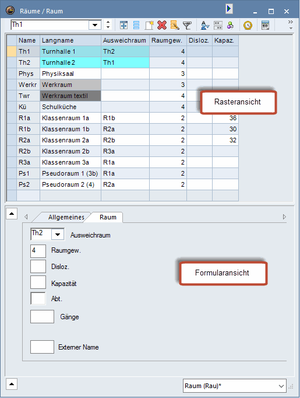
Task: Open the Th1 room selection dropdown
Action: [x=95, y=25]
